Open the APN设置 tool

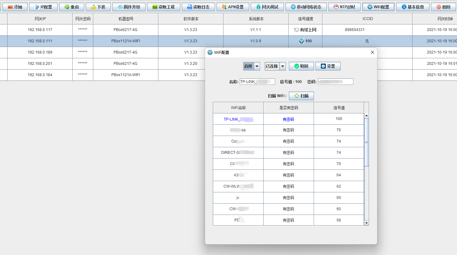click(233, 7)
